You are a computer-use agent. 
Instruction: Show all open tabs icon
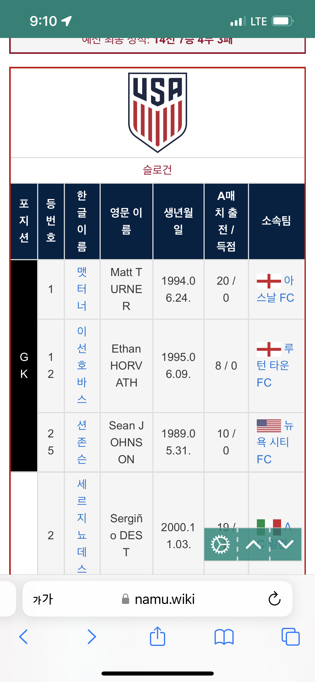(x=290, y=637)
